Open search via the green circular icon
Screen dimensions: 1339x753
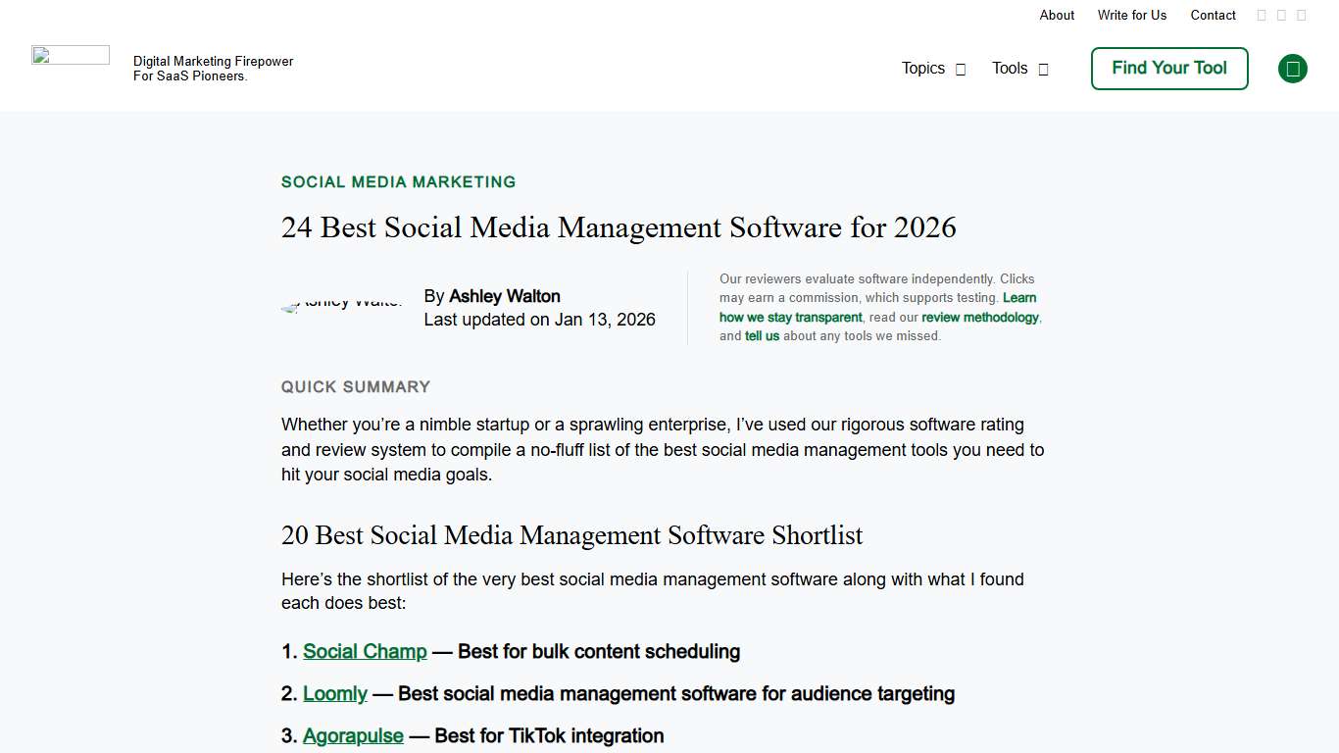[x=1292, y=69]
